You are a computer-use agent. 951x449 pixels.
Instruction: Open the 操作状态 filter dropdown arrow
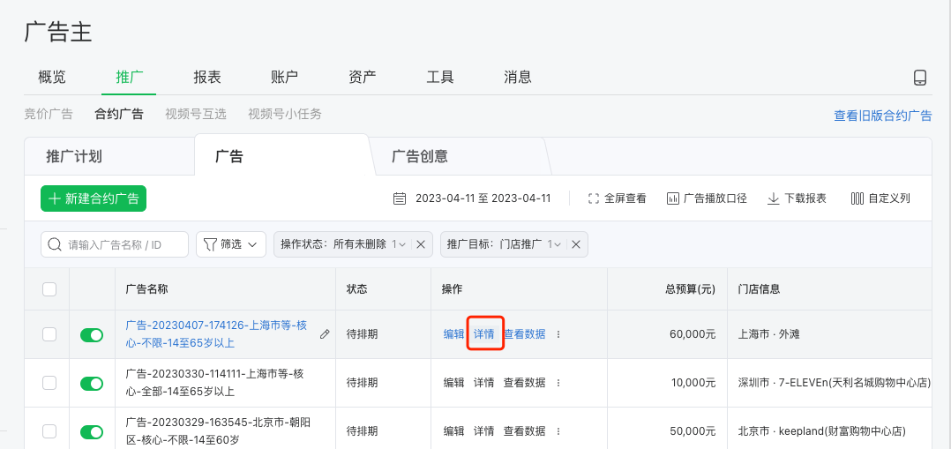pos(401,244)
